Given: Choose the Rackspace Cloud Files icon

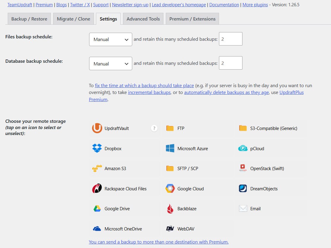Looking at the screenshot, I should tap(97, 189).
